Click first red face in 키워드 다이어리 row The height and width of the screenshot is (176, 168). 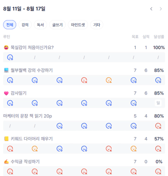10,148
